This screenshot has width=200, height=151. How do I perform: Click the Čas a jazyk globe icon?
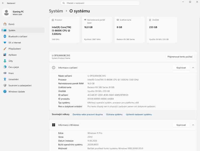coord(5,67)
